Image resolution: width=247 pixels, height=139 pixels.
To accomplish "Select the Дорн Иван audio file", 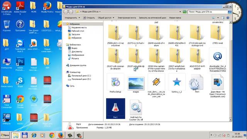I will 218,86.
